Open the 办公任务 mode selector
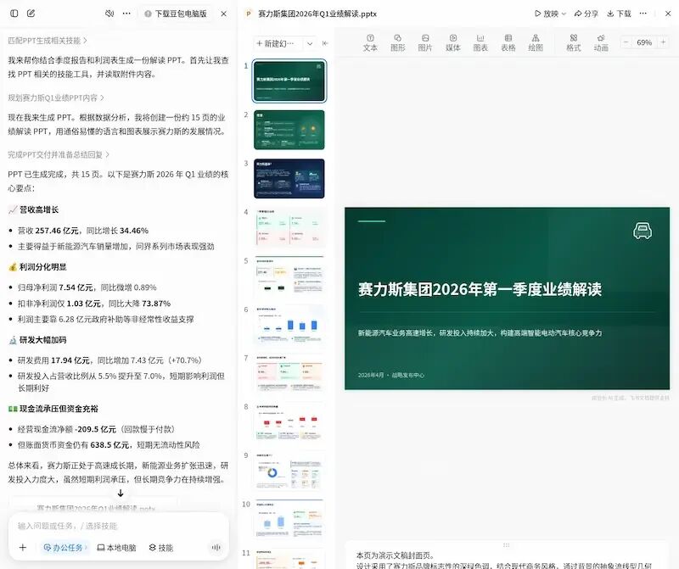The height and width of the screenshot is (569, 679). [x=65, y=547]
